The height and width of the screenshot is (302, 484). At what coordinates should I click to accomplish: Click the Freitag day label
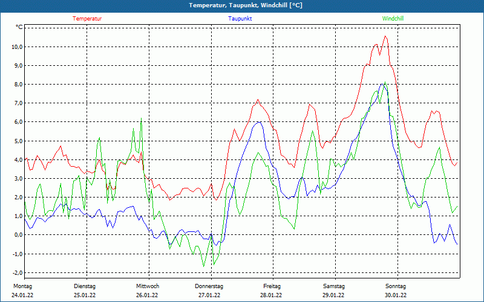[272, 286]
